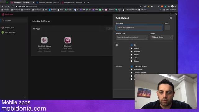Bookmark this page with the star
The width and height of the screenshot is (199, 112).
(x=141, y=6)
